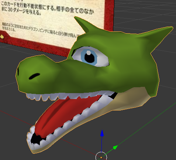The width and height of the screenshot is (176, 160).
Task: Click the green Y-axis manipulator arrow
Action: (115, 147)
